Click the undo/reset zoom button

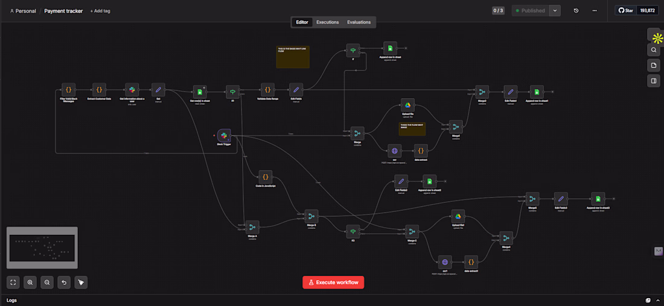[x=64, y=283]
